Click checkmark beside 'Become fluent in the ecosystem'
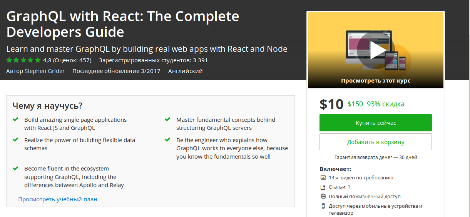Image resolution: width=470 pixels, height=217 pixels. coord(15,168)
